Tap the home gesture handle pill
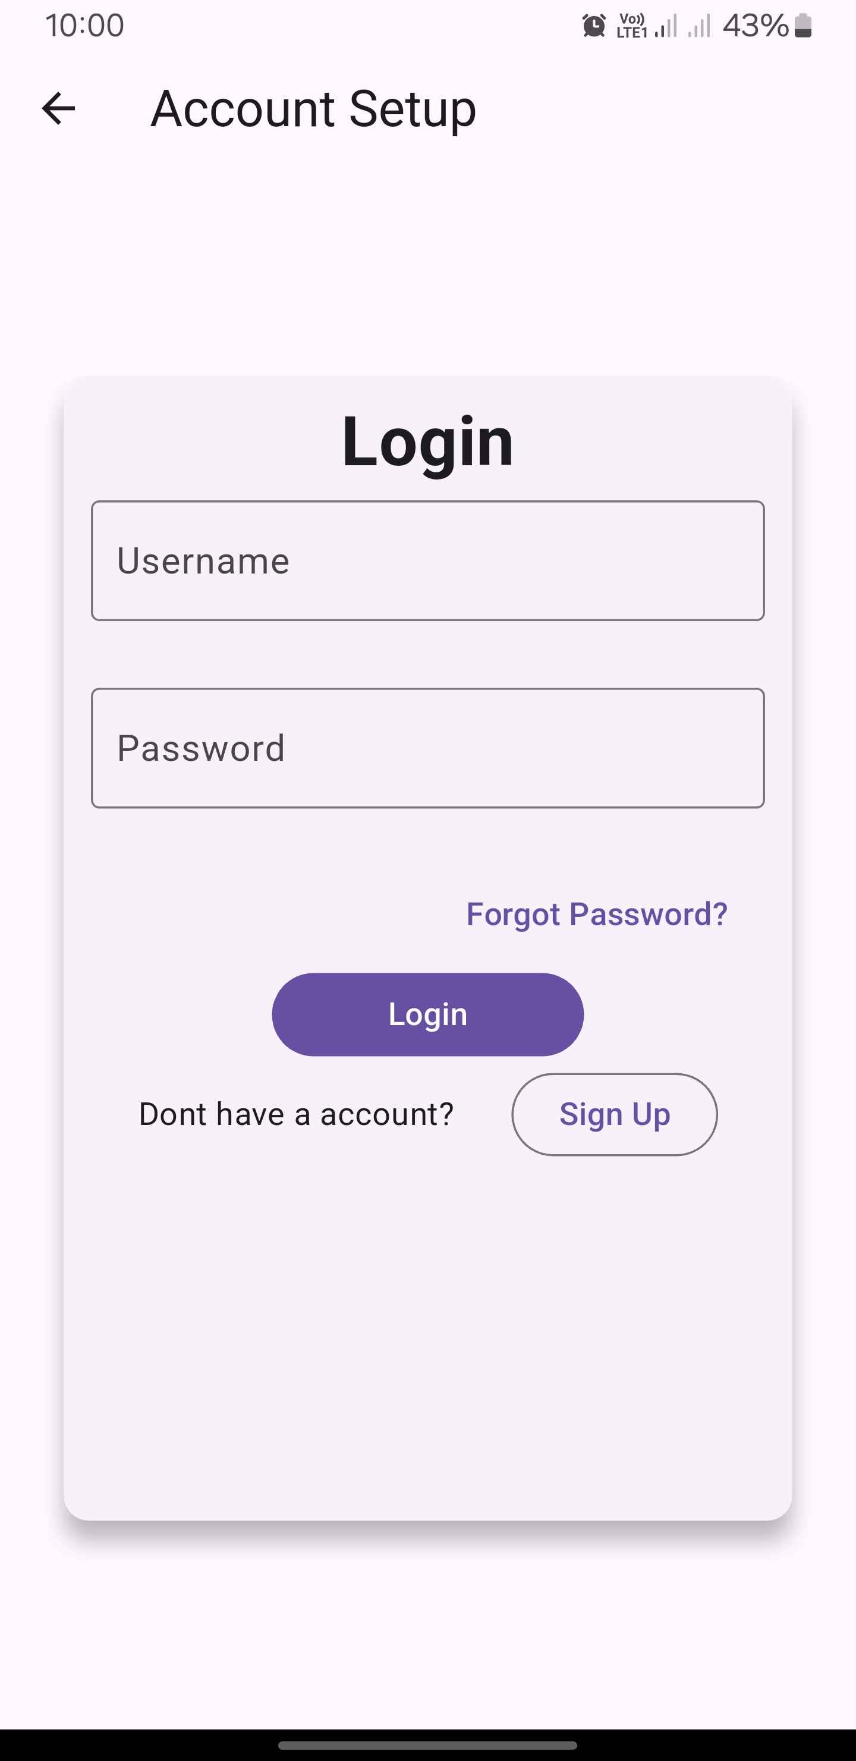 point(427,1746)
